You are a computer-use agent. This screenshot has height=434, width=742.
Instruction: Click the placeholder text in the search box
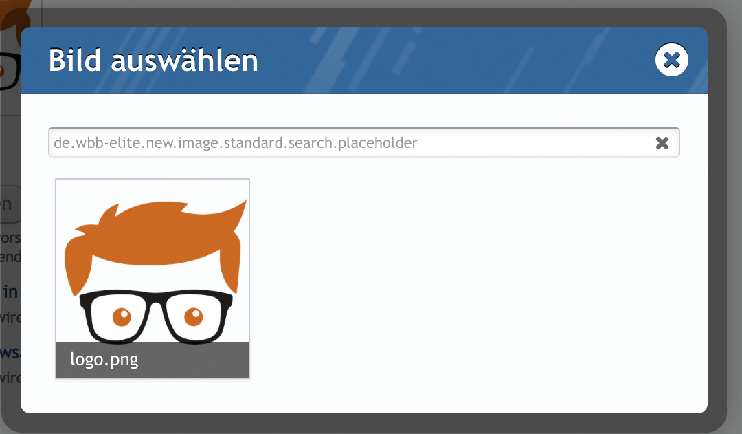pos(236,142)
